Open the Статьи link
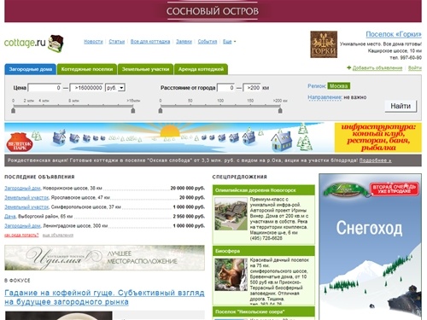 [x=117, y=42]
